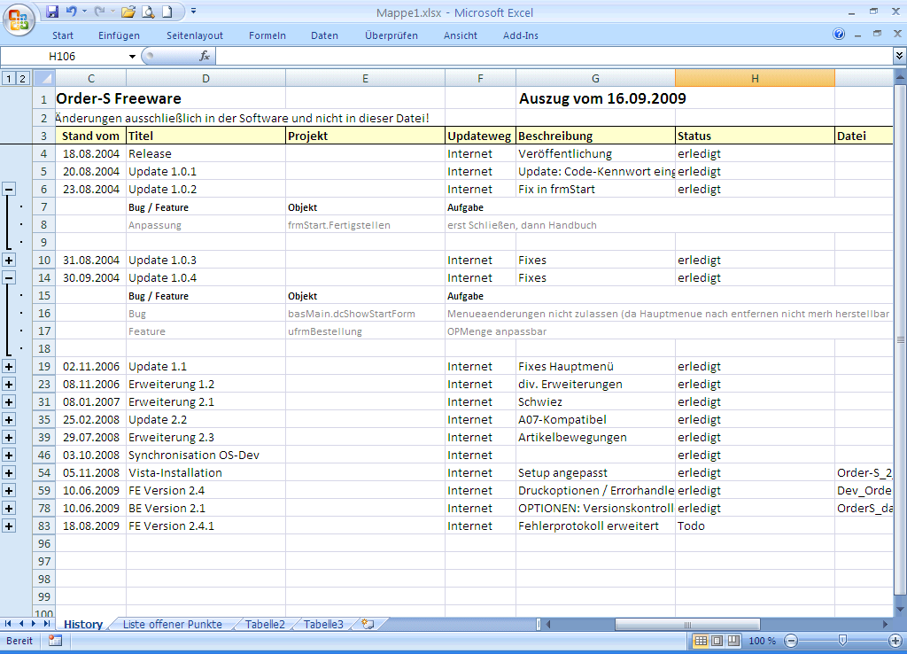Collapse the group for Update 1.0.2
The height and width of the screenshot is (654, 907).
tap(9, 189)
